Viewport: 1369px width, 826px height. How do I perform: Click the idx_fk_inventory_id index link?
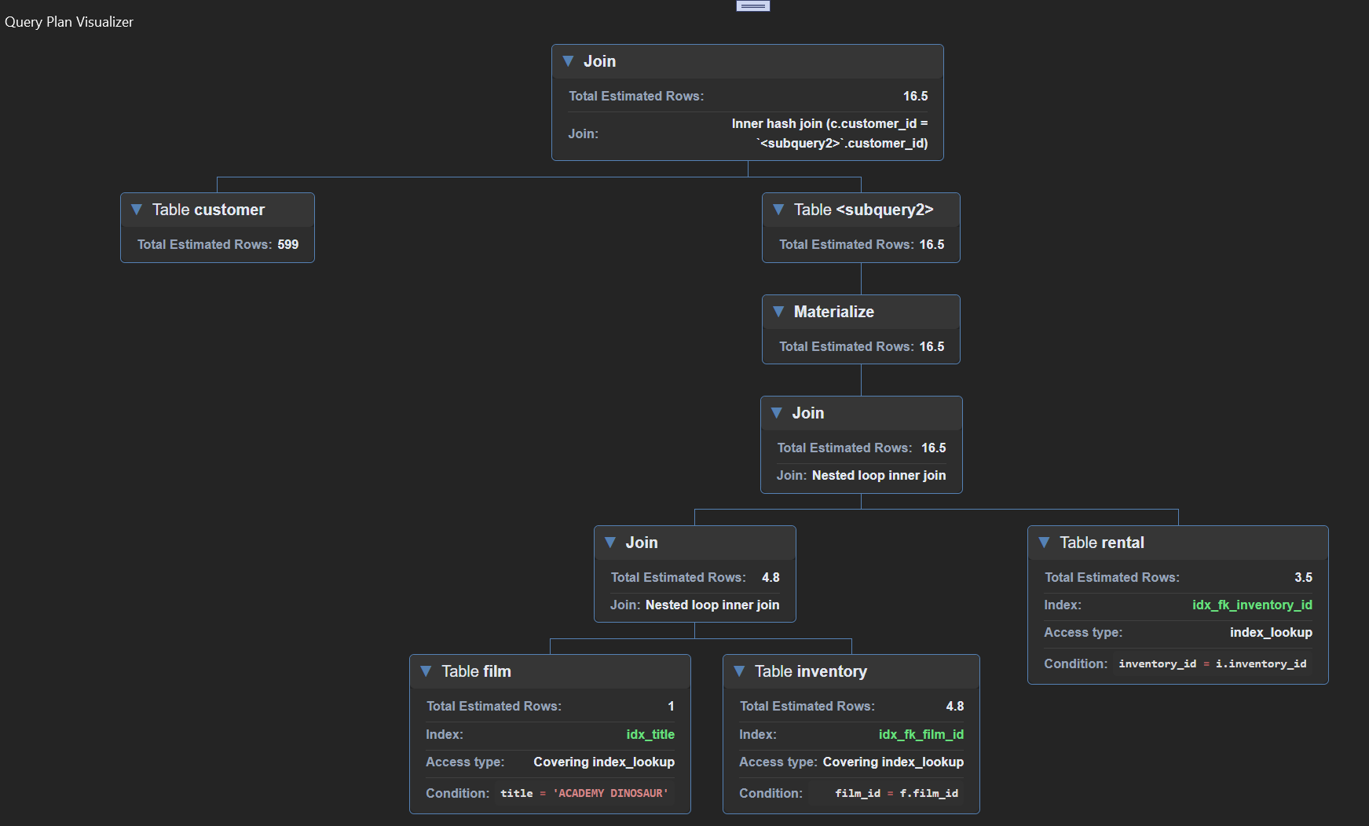[1252, 605]
